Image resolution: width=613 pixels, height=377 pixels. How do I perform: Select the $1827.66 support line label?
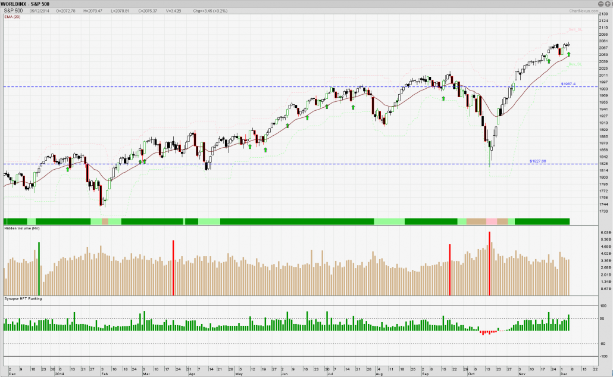pos(537,161)
